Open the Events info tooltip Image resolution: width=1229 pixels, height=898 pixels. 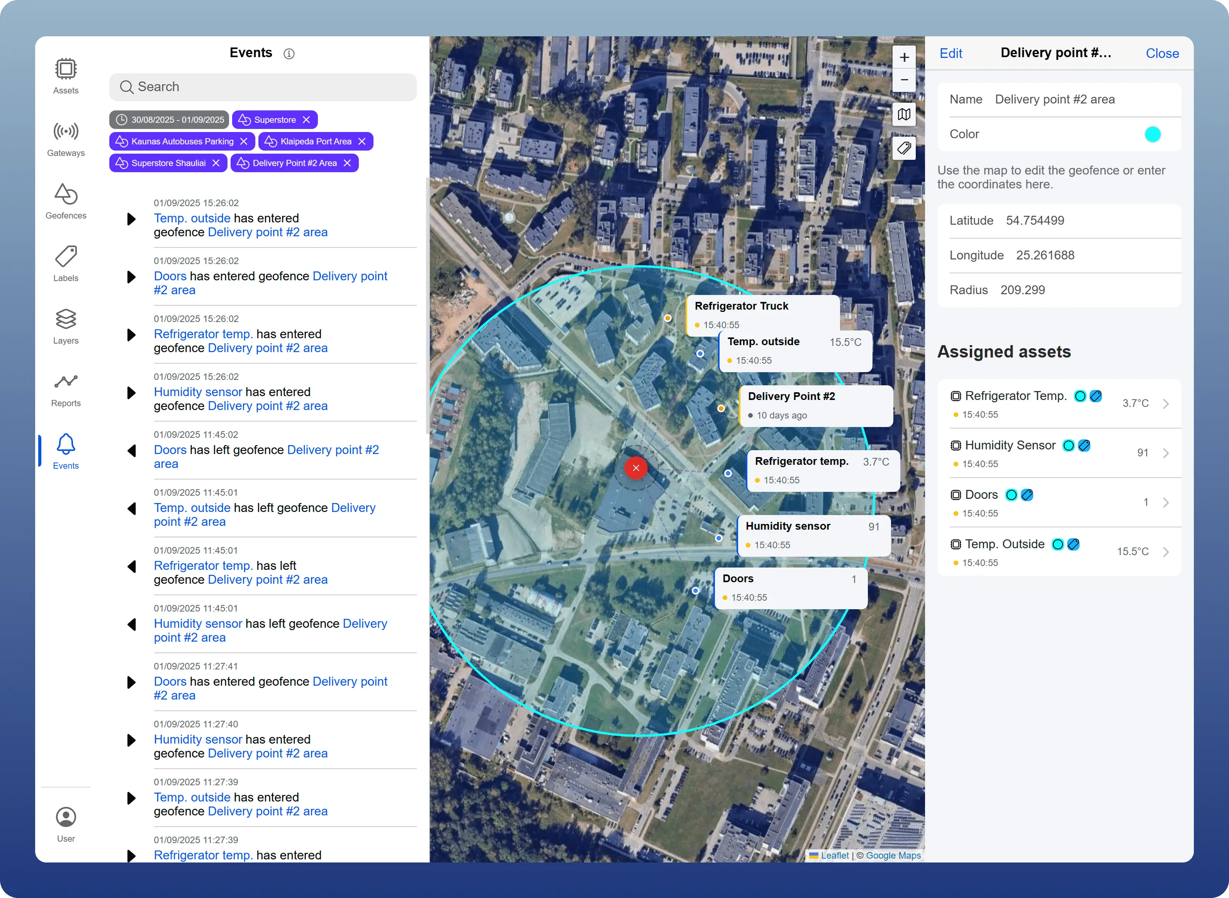coord(289,53)
